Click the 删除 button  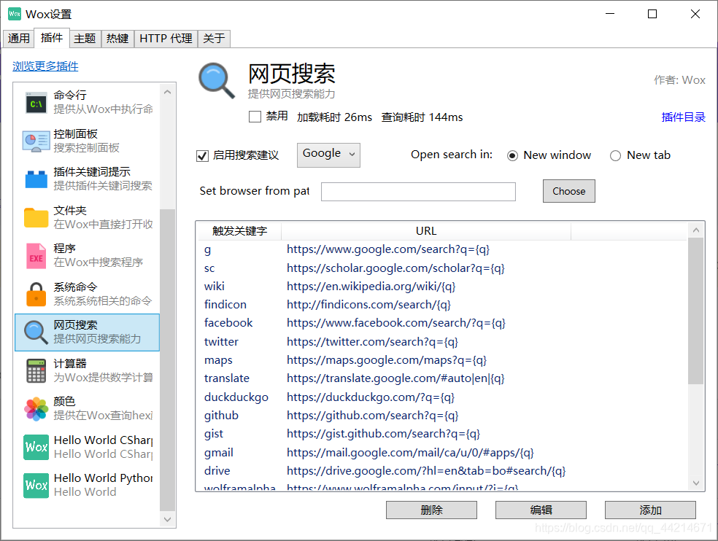(431, 510)
